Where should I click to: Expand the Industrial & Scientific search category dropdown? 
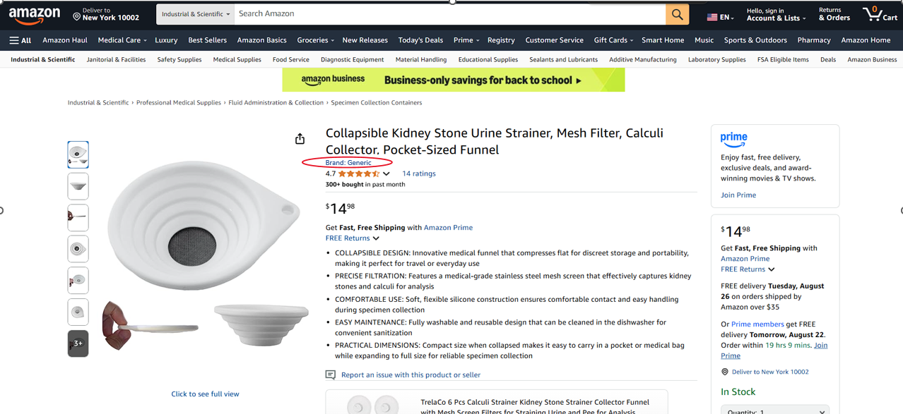pos(196,14)
